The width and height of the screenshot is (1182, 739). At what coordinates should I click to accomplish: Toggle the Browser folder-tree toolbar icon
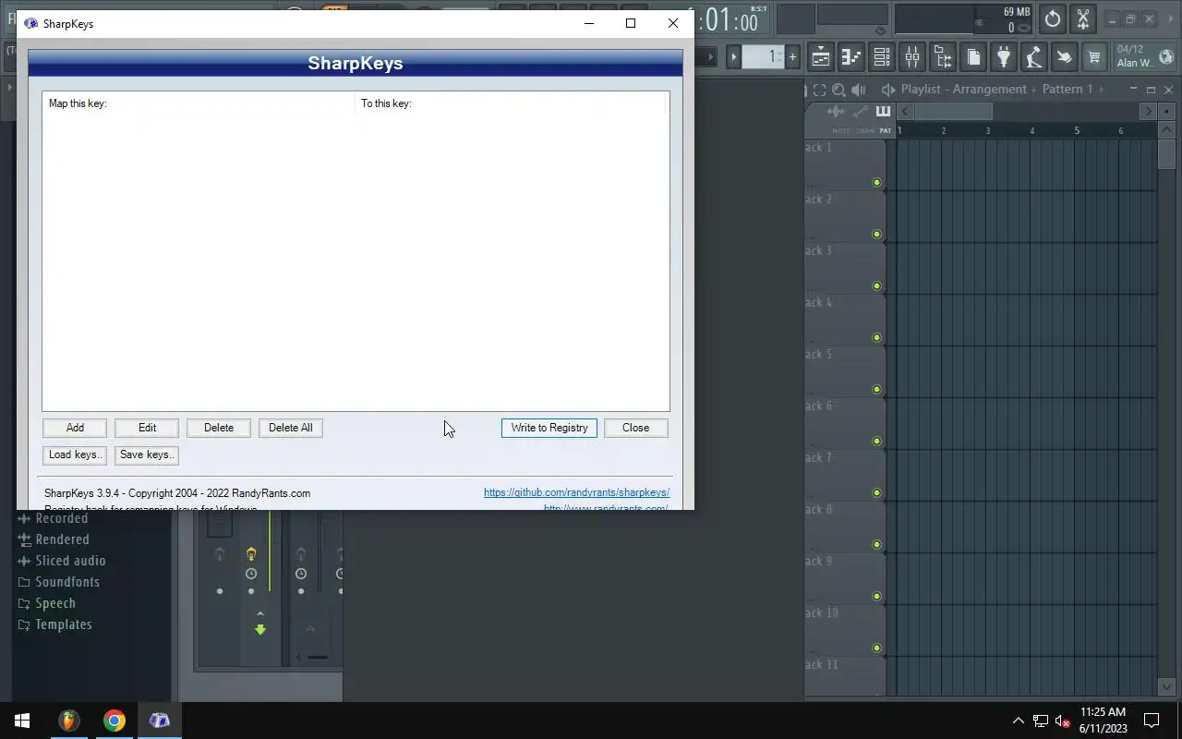tap(943, 57)
